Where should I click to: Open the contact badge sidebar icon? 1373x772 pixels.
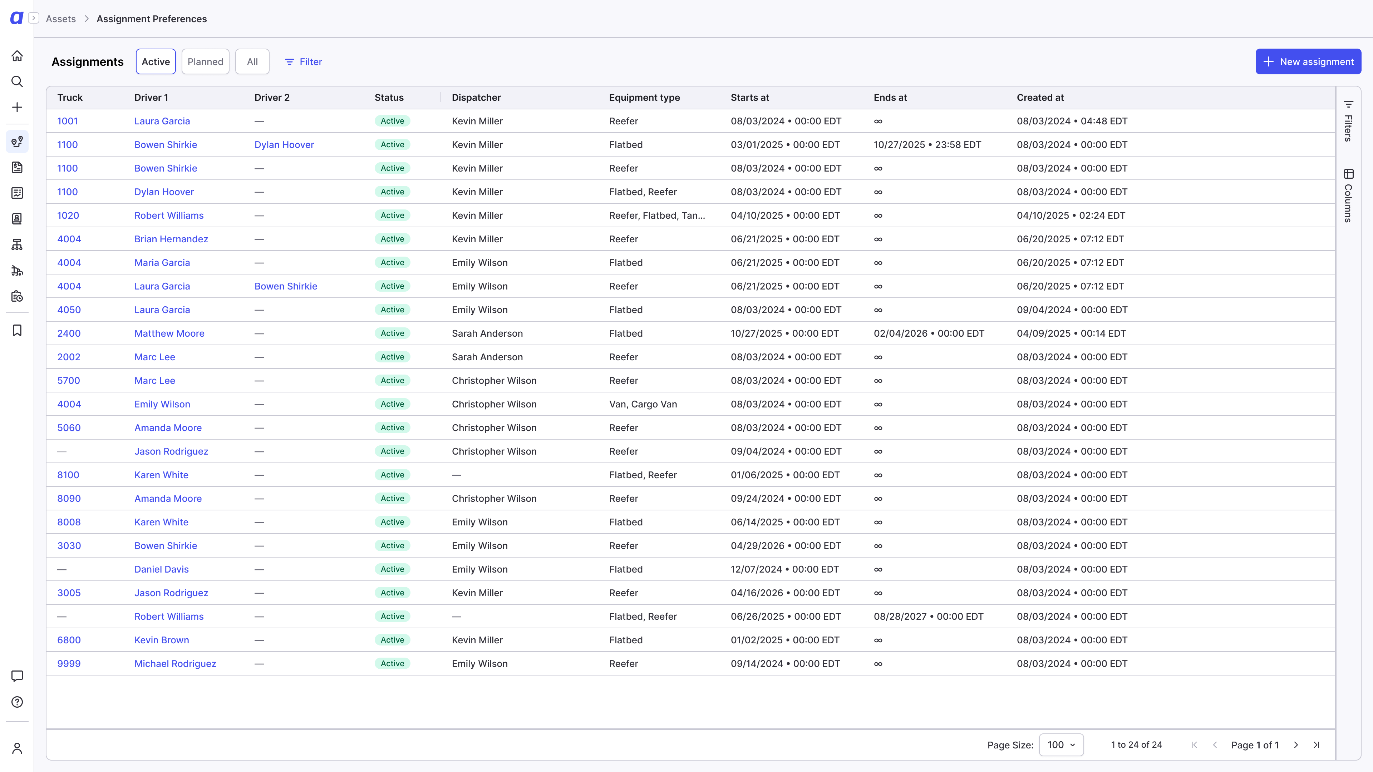17,219
